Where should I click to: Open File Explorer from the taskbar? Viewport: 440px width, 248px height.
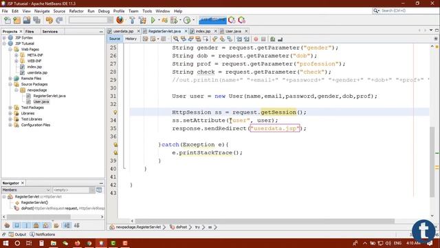(54, 243)
